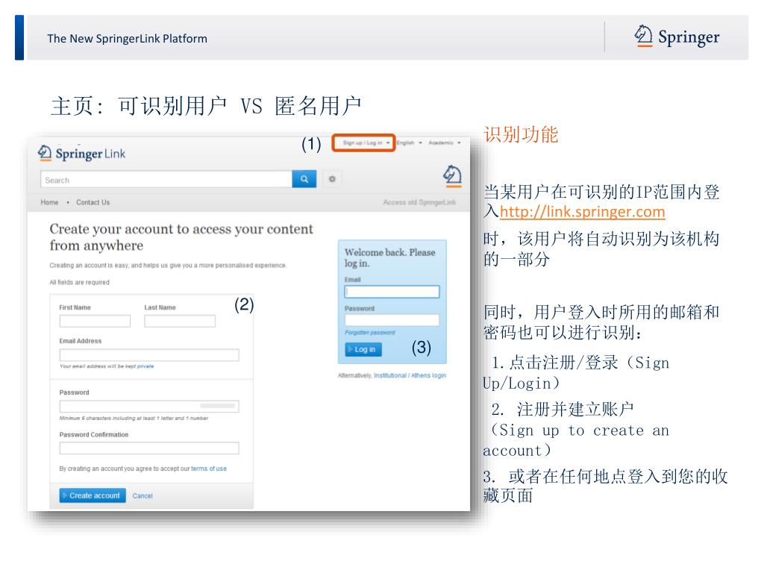Click the password hint 'Minimum 6 characters' text

[134, 418]
